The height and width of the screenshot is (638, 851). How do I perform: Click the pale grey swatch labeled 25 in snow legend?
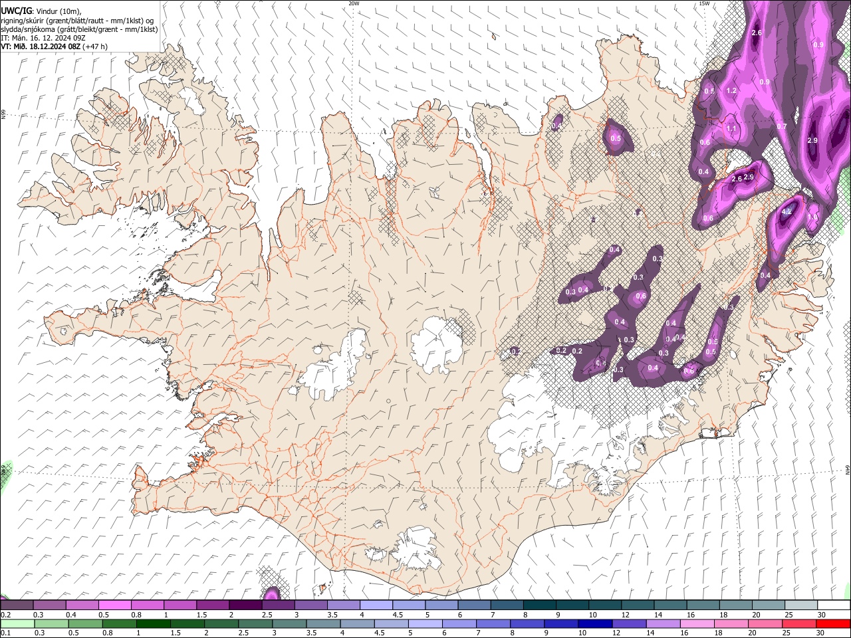(801, 605)
